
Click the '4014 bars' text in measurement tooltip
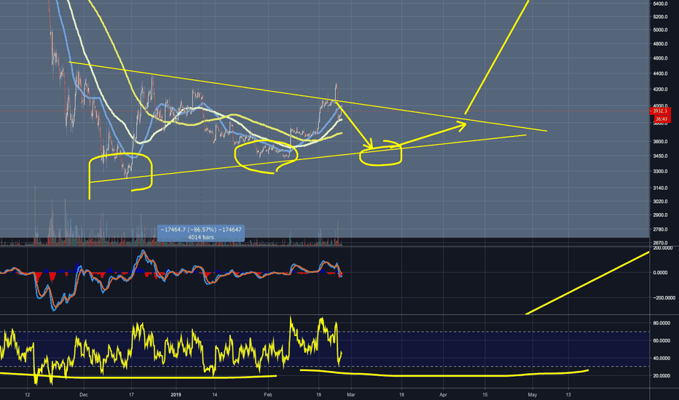pyautogui.click(x=201, y=237)
